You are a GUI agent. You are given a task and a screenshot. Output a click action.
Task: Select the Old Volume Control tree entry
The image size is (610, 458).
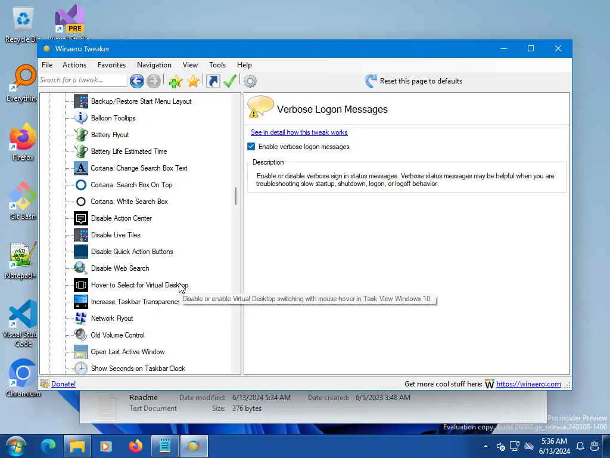[x=117, y=335]
